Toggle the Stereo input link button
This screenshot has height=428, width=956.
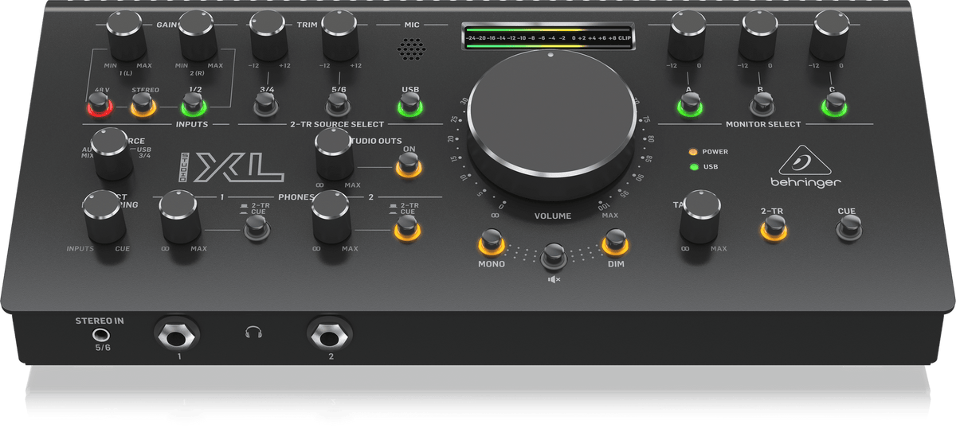pos(144,105)
